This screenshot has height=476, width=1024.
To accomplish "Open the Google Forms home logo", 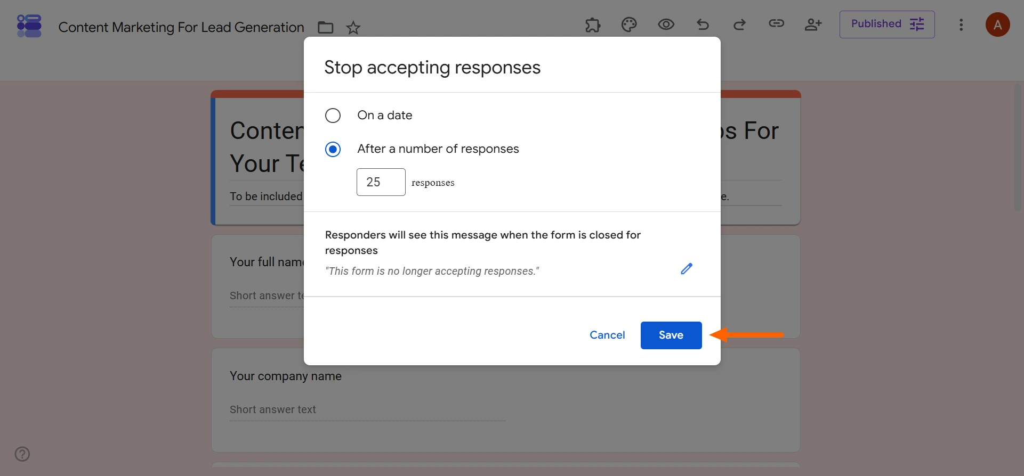I will [x=29, y=26].
